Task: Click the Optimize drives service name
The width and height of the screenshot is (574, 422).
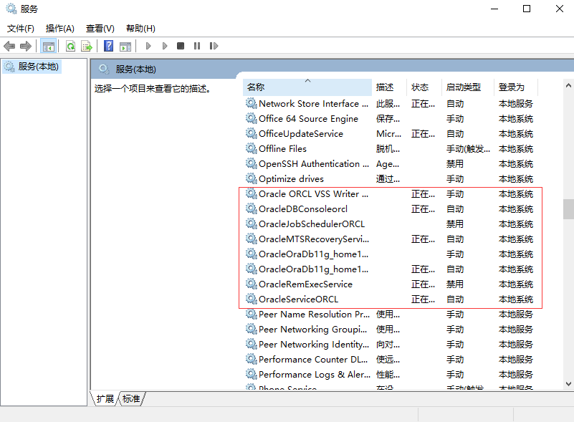Action: pos(292,179)
